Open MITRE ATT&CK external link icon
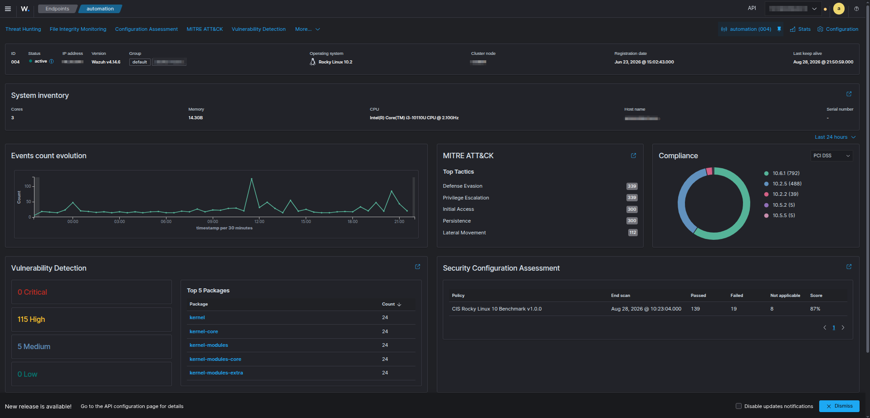 tap(633, 156)
